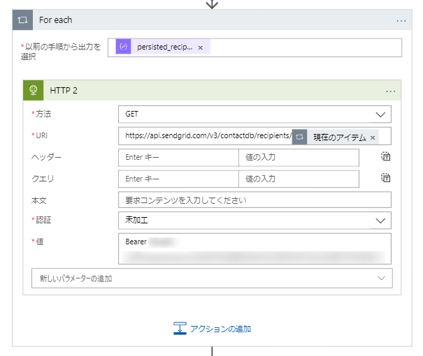The width and height of the screenshot is (423, 356).
Task: Open the HTTP 2 ellipsis menu
Action: (390, 91)
